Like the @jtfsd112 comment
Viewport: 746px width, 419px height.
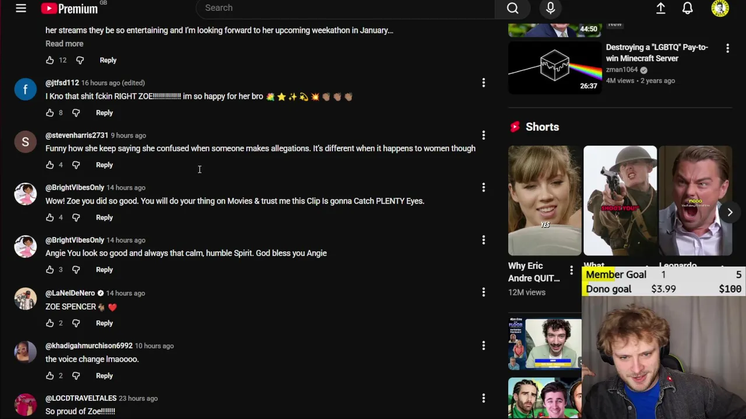(x=50, y=113)
